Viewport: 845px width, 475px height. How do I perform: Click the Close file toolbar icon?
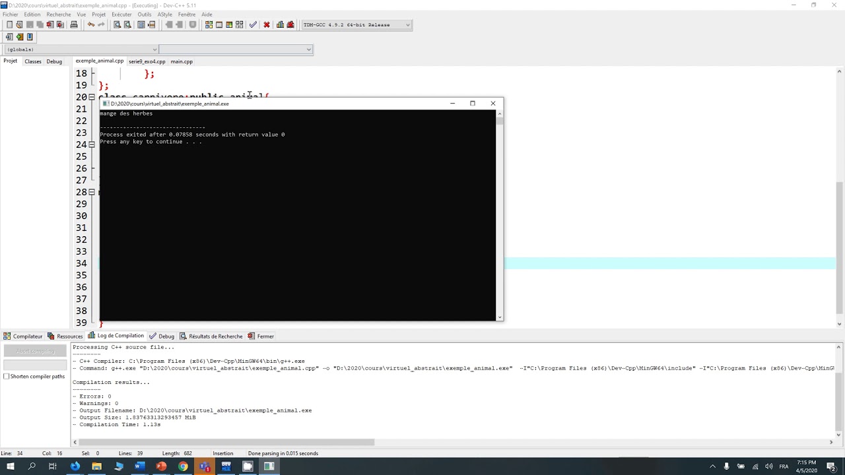(x=50, y=25)
